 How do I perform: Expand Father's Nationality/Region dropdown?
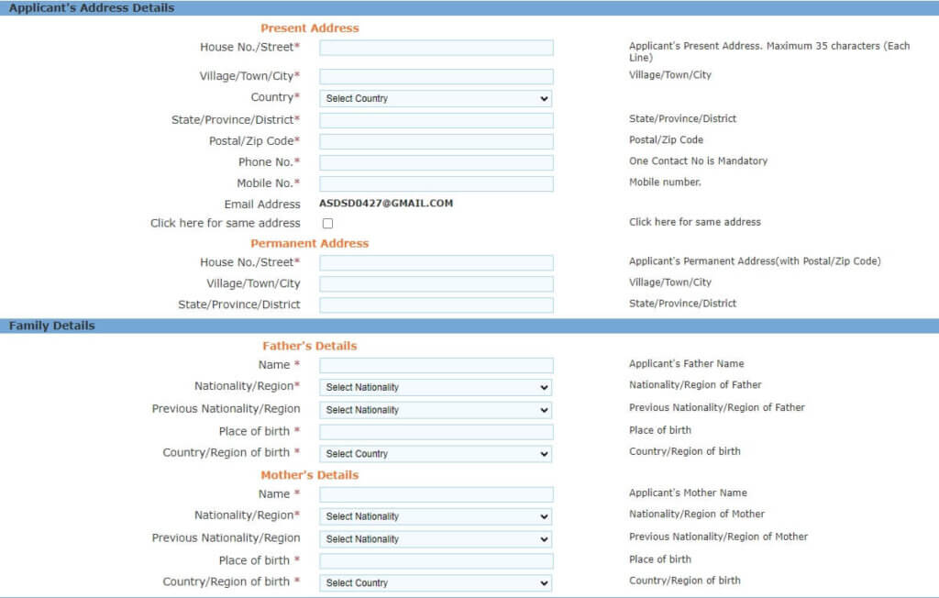436,387
